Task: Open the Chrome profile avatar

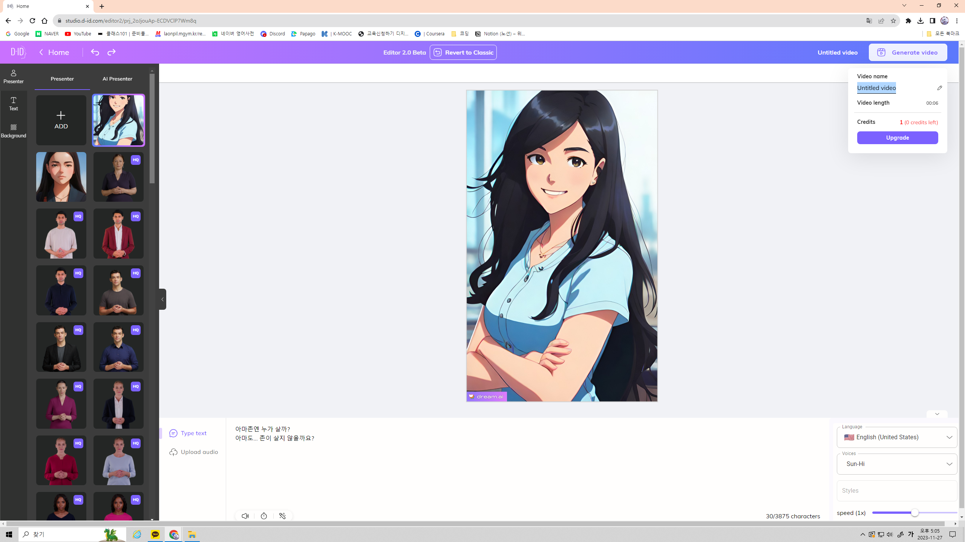Action: pyautogui.click(x=945, y=21)
